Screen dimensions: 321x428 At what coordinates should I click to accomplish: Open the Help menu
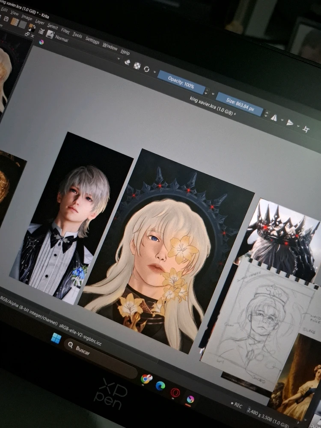[x=125, y=52]
